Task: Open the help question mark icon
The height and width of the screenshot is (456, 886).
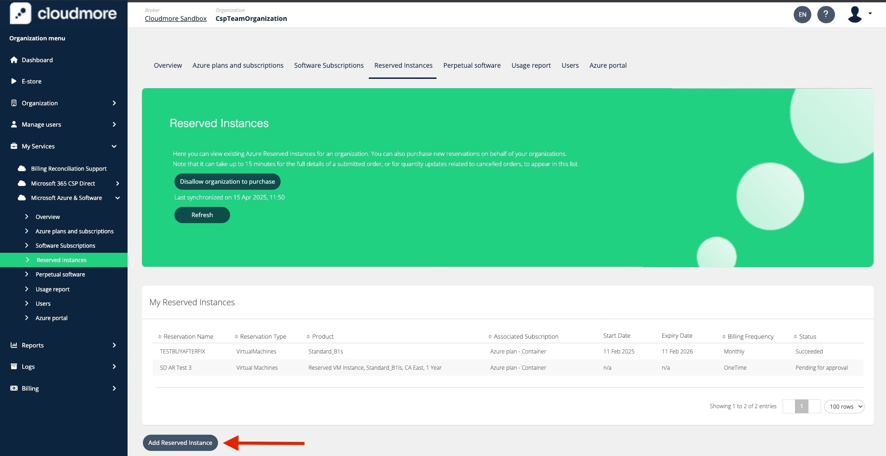Action: pyautogui.click(x=826, y=14)
